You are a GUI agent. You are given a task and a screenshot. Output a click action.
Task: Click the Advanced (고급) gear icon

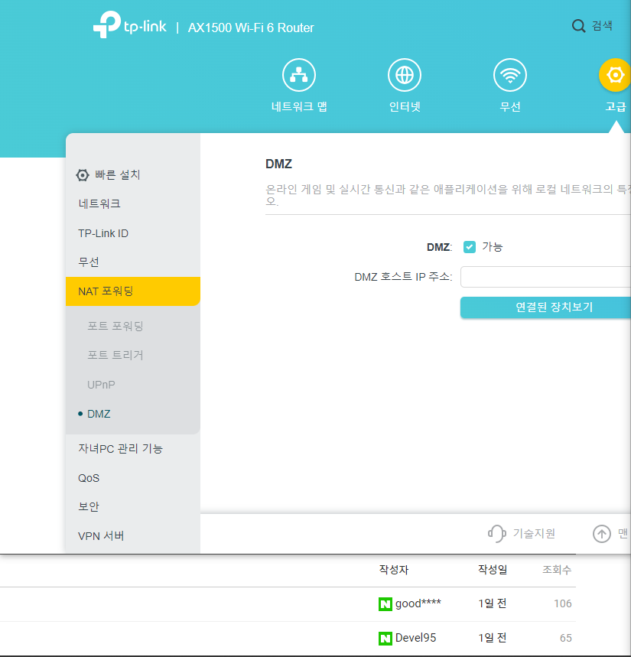614,75
